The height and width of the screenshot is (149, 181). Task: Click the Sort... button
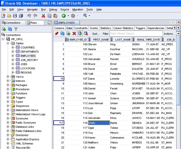click(96, 34)
